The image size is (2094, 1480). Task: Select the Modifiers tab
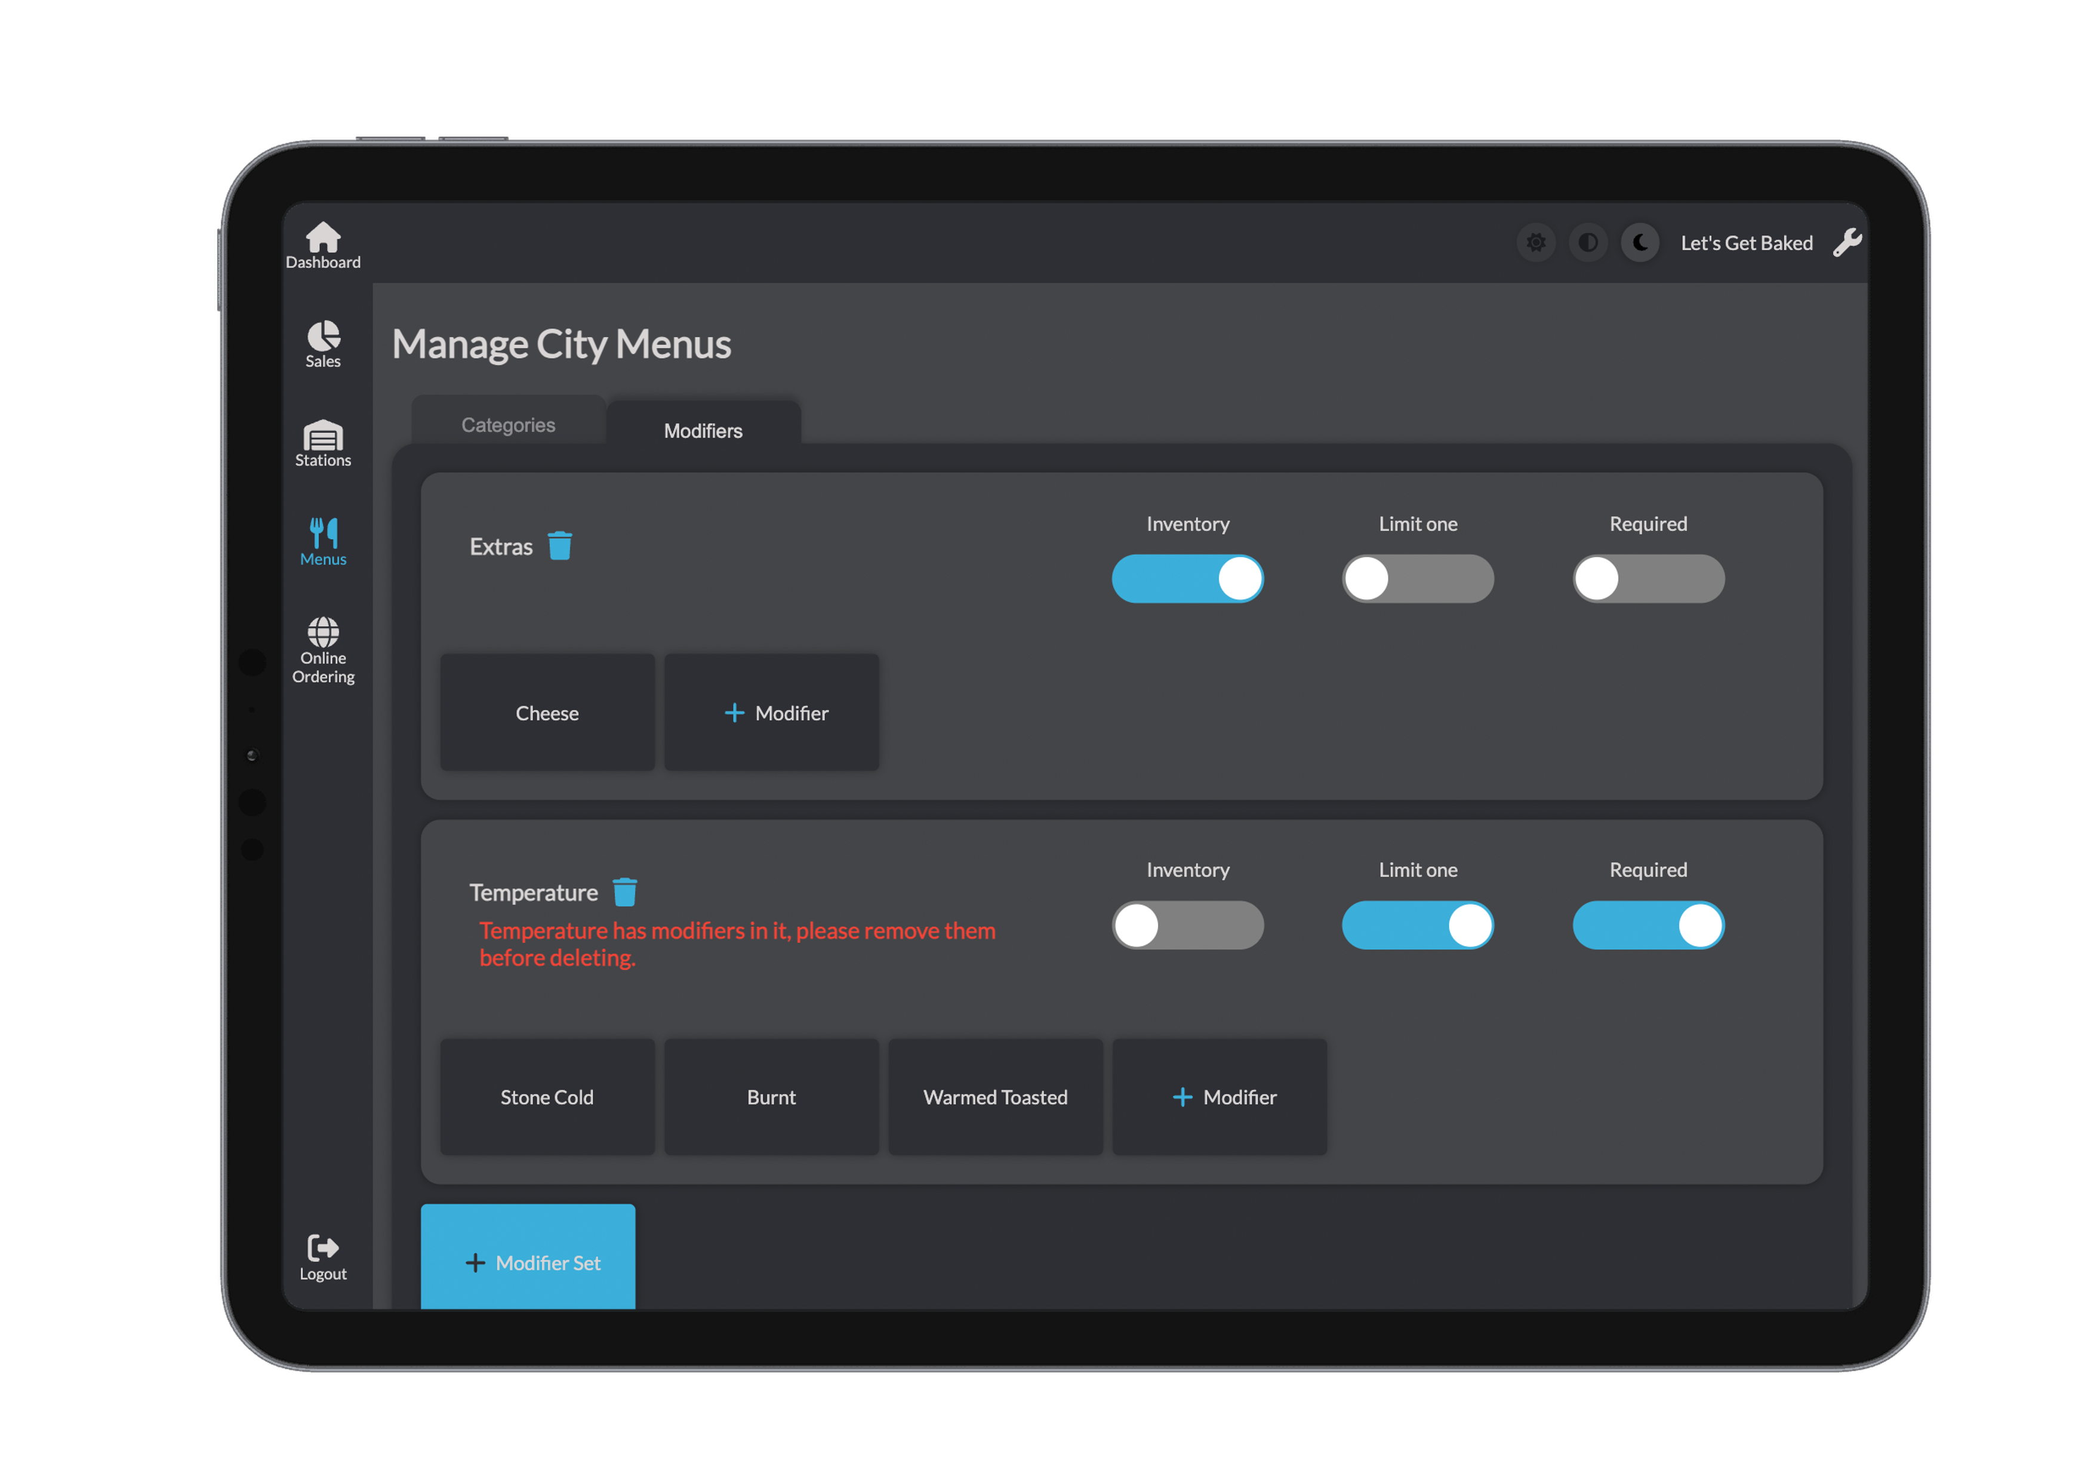(x=703, y=430)
